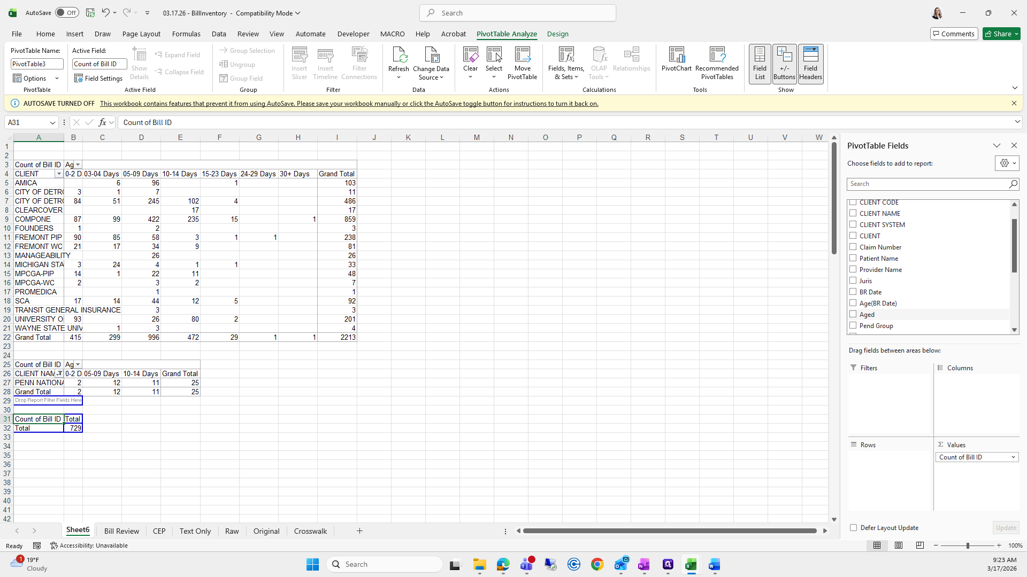Toggle the +/- Buttons display
Image resolution: width=1027 pixels, height=577 pixels.
(x=784, y=64)
